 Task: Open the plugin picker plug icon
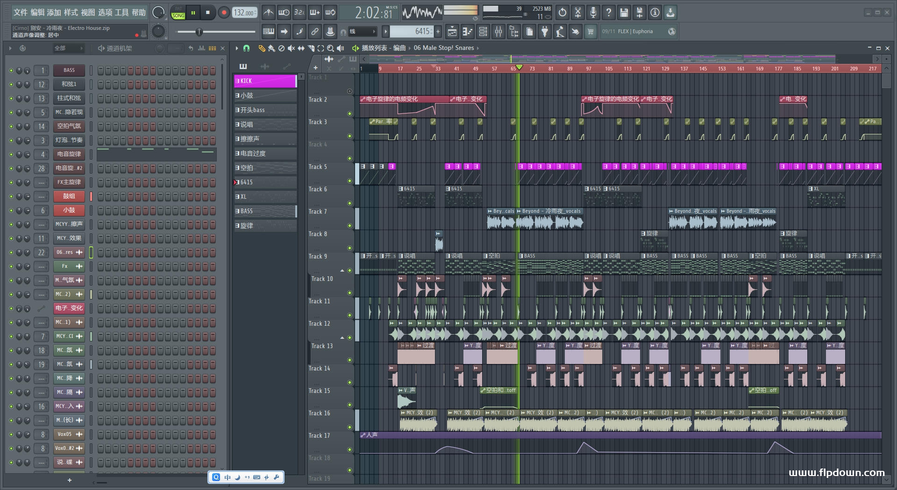[x=545, y=32]
